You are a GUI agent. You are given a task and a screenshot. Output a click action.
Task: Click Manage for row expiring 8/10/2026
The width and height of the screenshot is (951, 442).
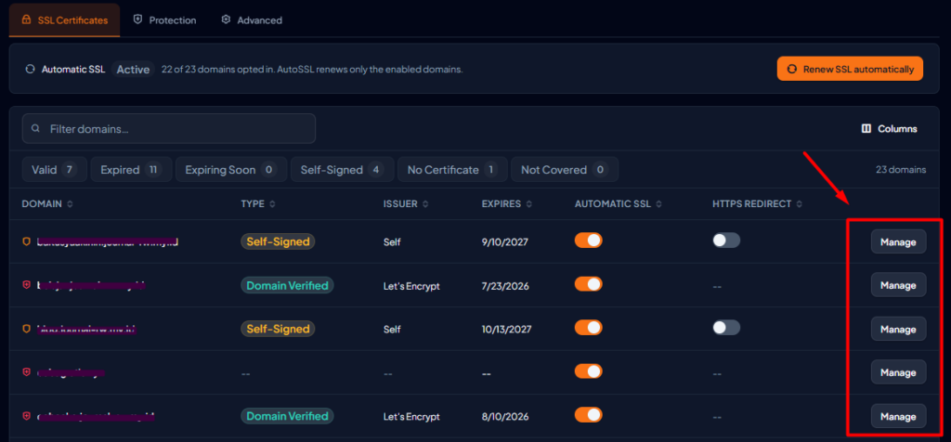coord(898,416)
